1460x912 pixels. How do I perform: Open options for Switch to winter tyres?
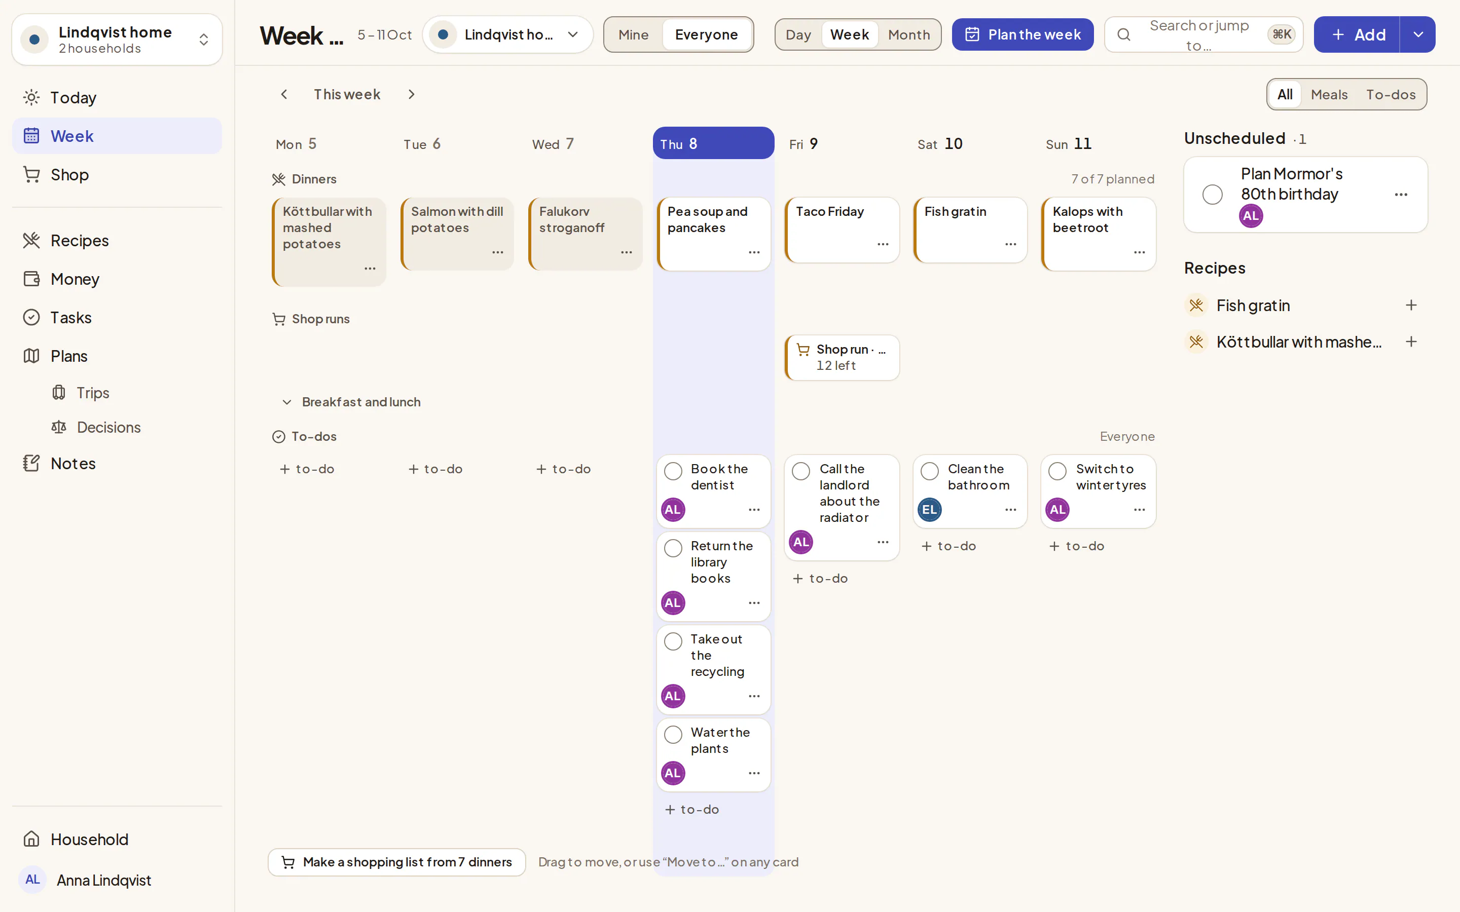pos(1139,510)
